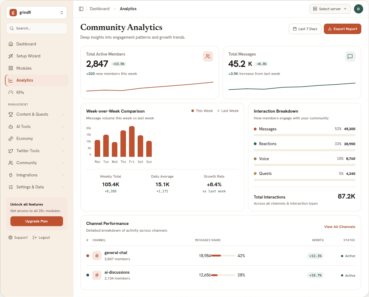Select Analytics in the sidebar
Screen dimensions: 369x297
37,80
